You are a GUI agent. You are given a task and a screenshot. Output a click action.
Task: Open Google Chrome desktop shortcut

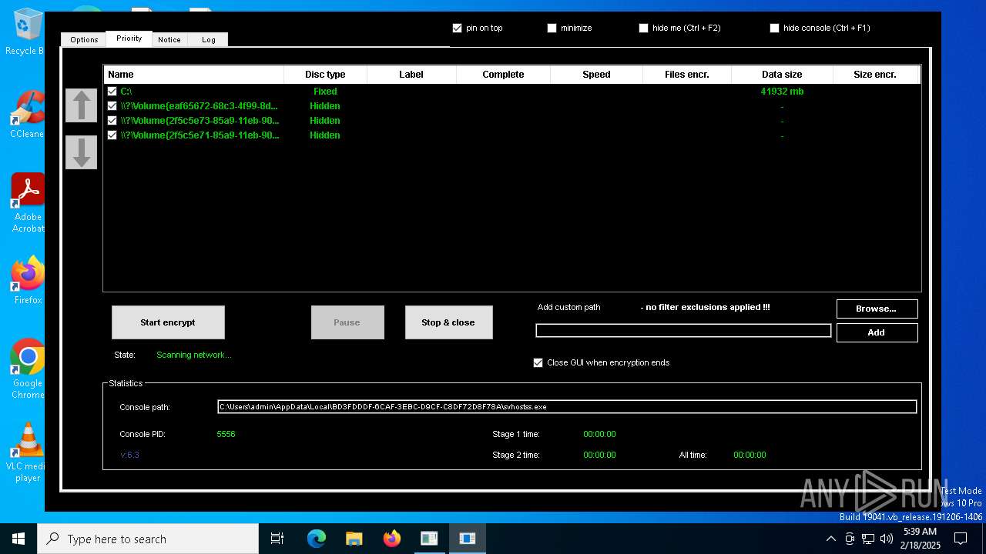point(27,369)
